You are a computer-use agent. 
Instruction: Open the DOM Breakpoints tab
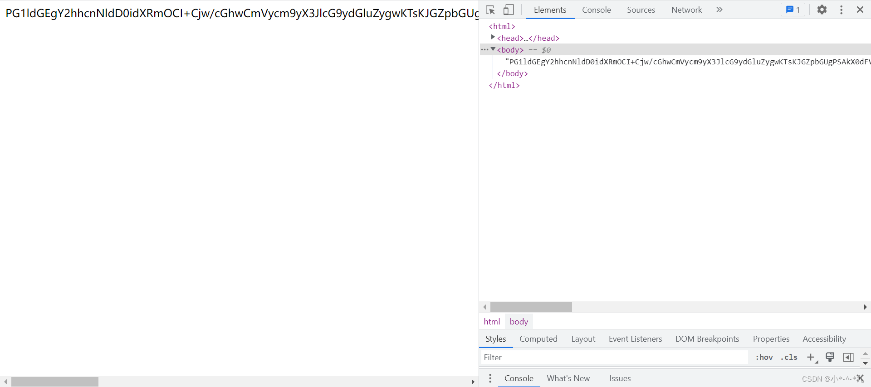point(707,339)
